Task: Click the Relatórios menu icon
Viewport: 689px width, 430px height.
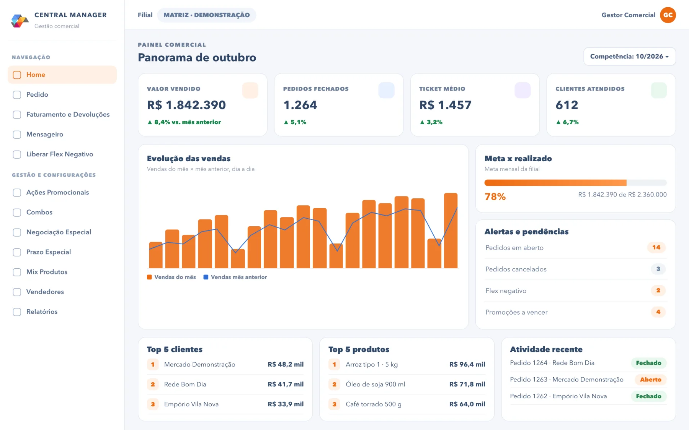Action: click(17, 312)
